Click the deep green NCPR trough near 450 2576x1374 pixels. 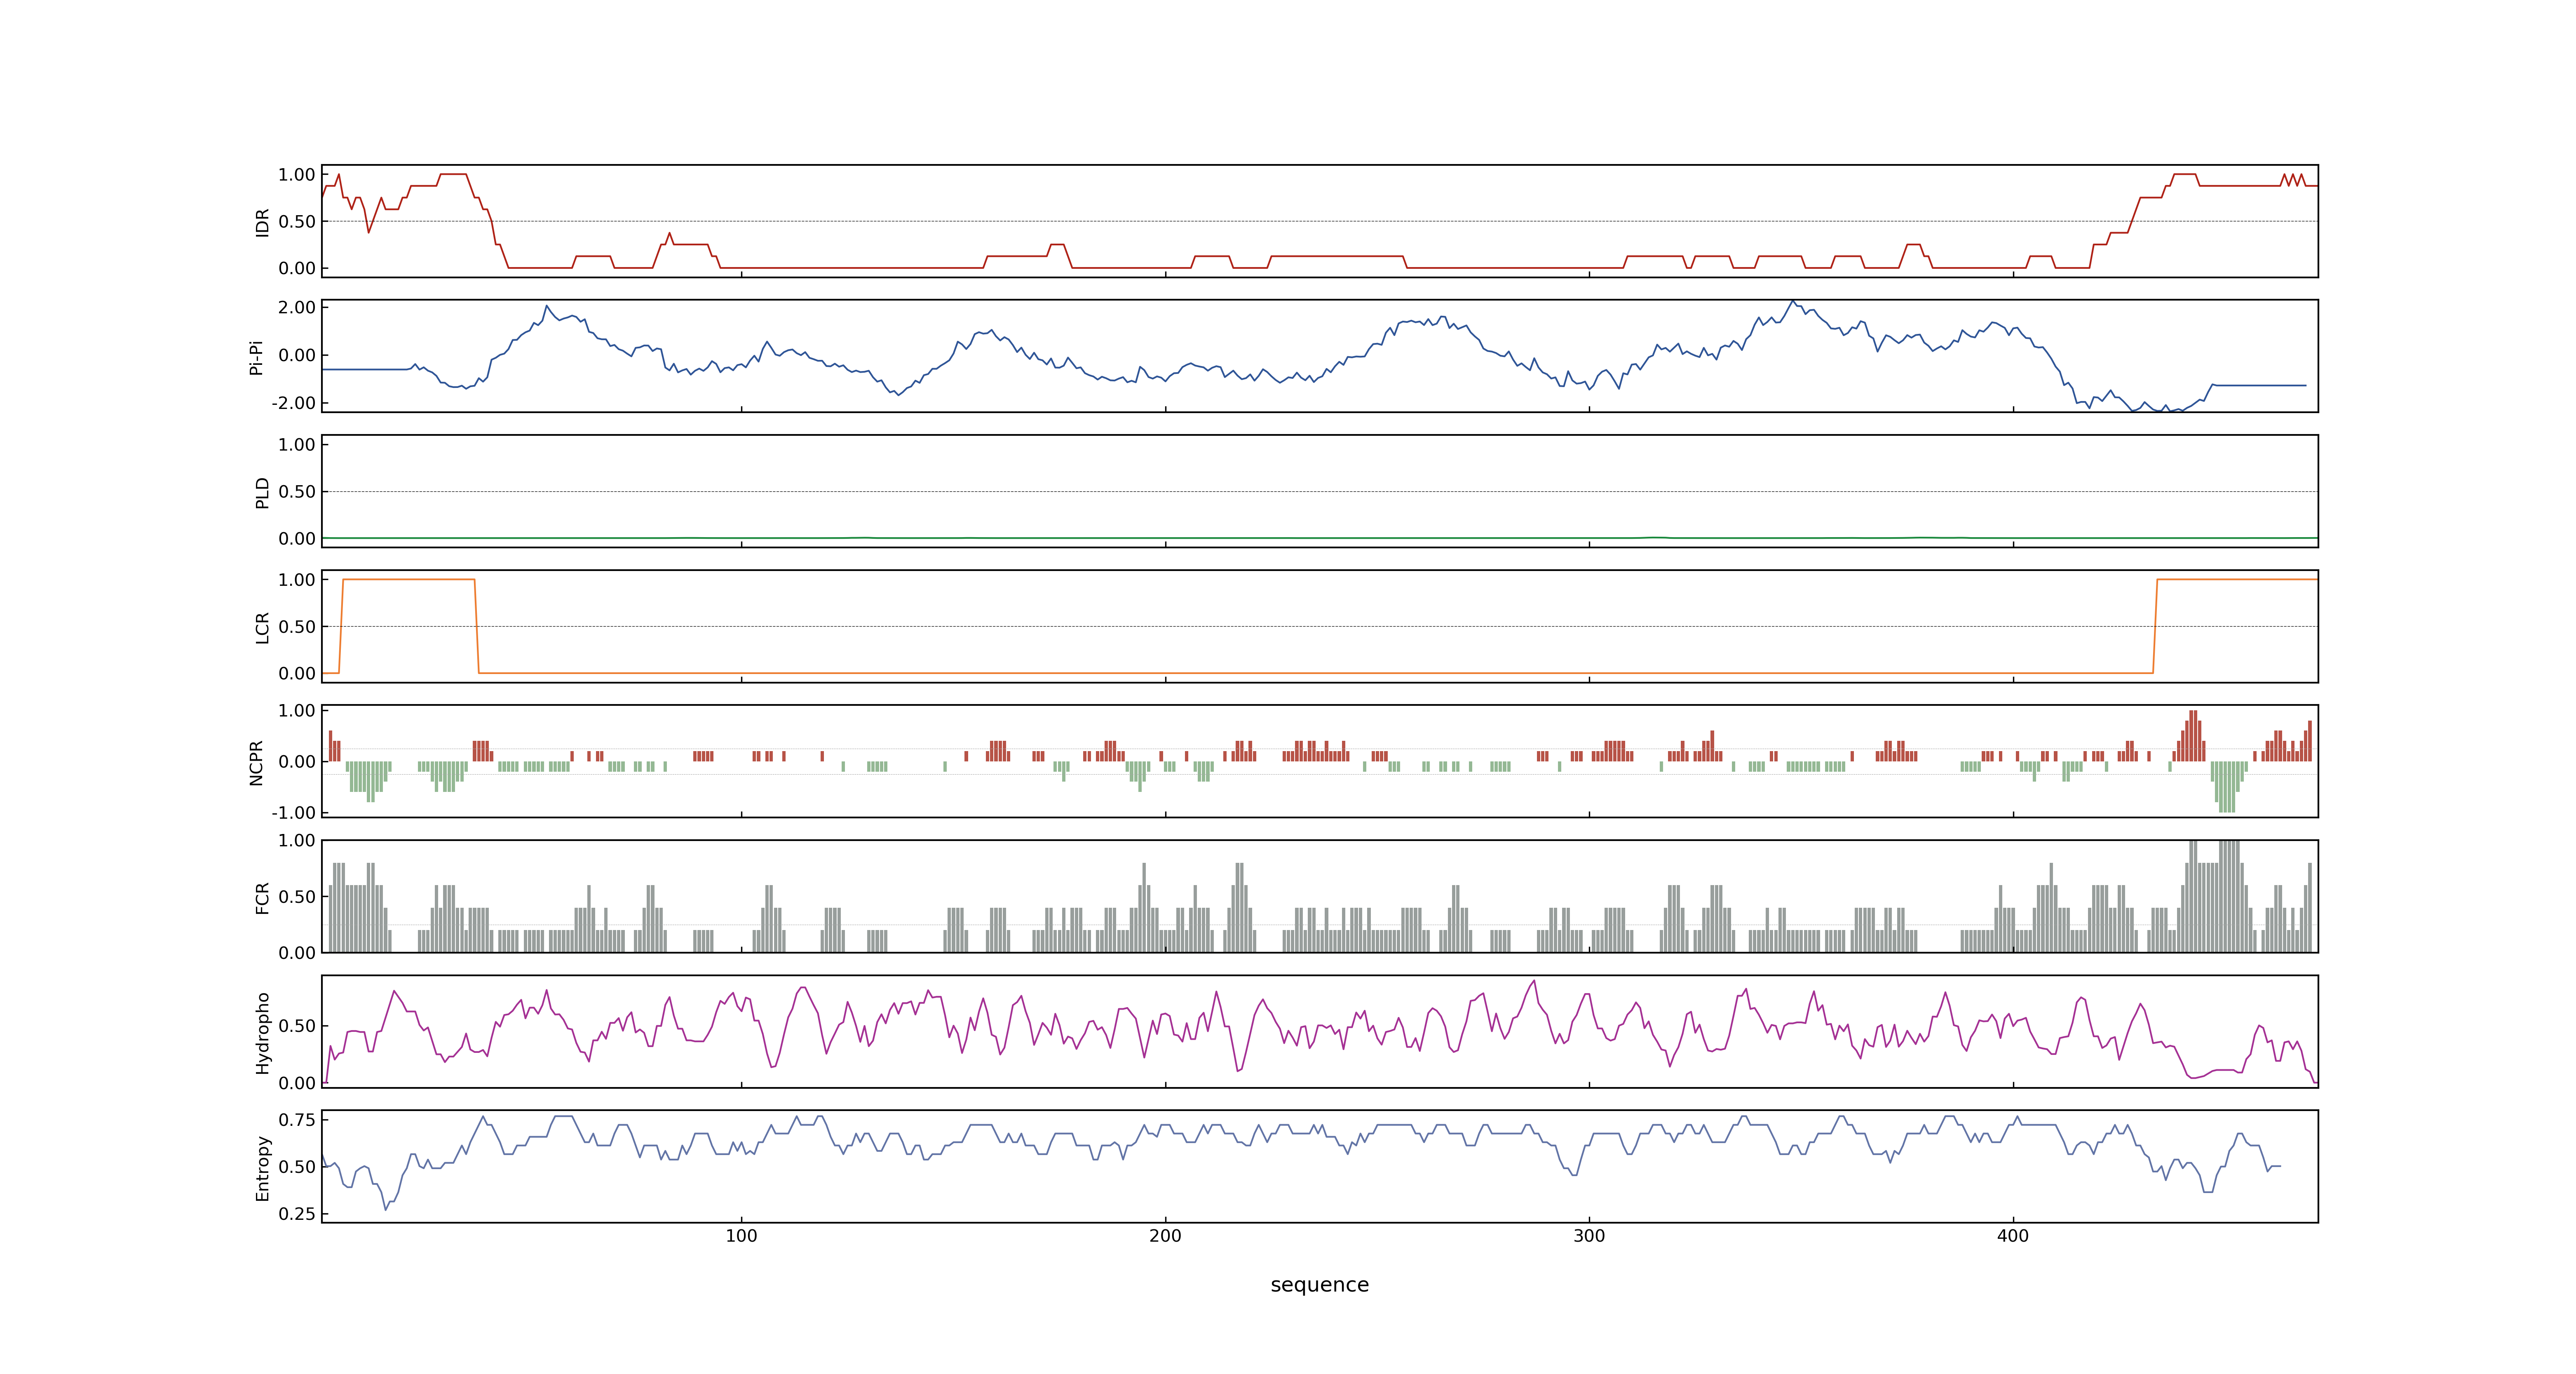2227,787
